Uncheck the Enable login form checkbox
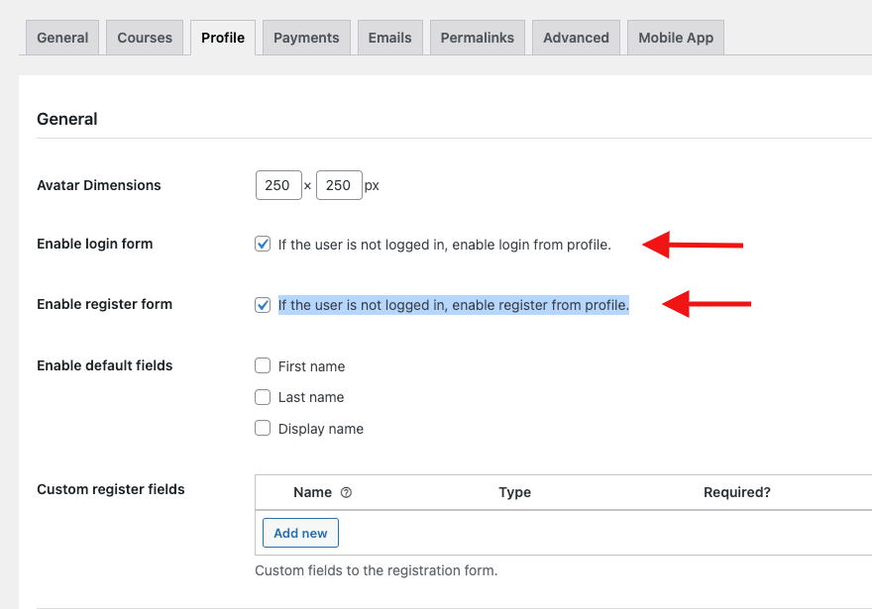This screenshot has width=872, height=609. click(x=263, y=244)
